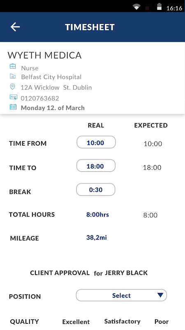Tap the calendar icon beside Monday 12. of March
This screenshot has width=185, height=330.
click(13, 107)
